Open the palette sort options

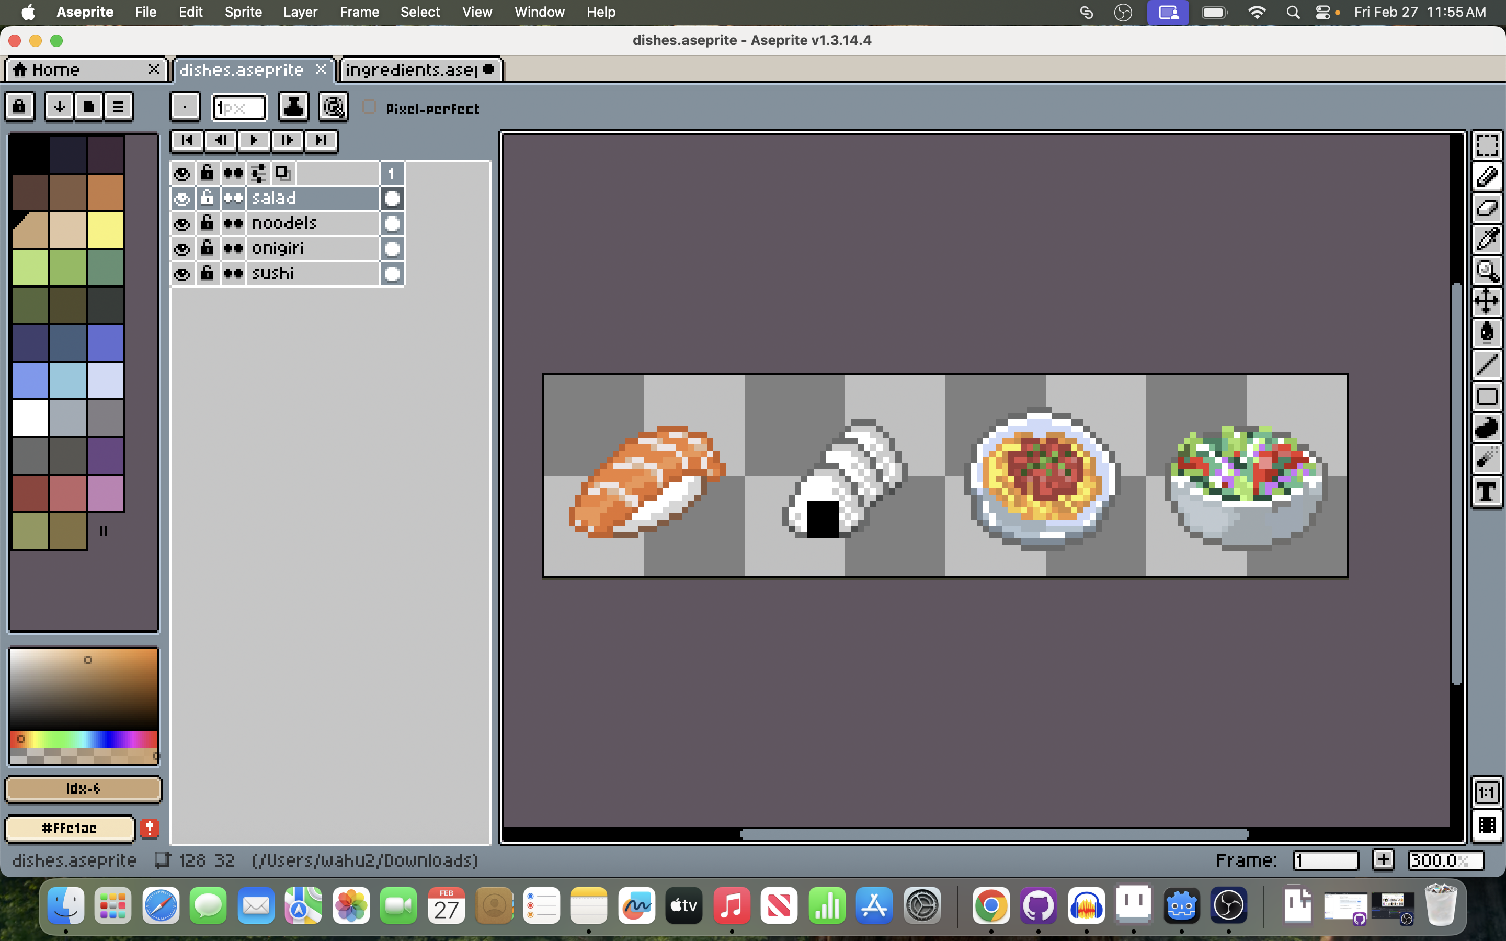point(60,107)
